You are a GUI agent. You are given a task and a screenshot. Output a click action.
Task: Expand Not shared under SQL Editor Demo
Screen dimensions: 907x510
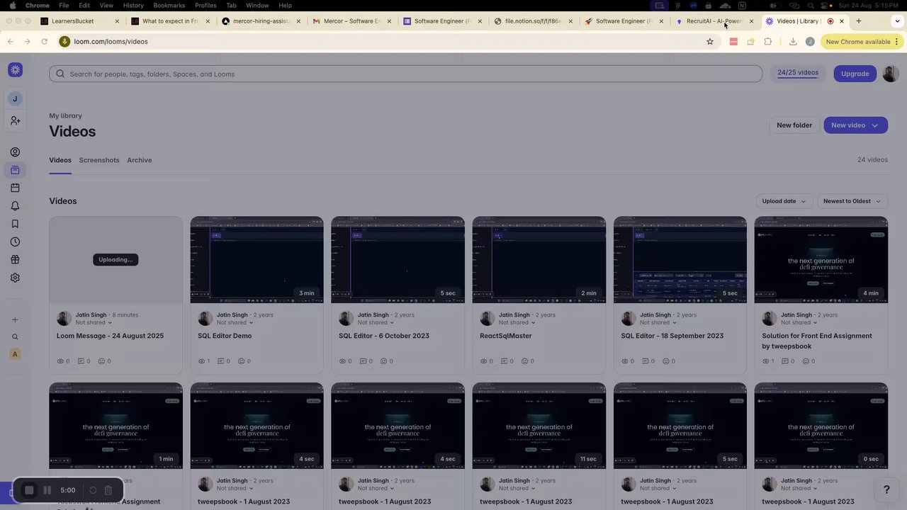[x=235, y=322]
